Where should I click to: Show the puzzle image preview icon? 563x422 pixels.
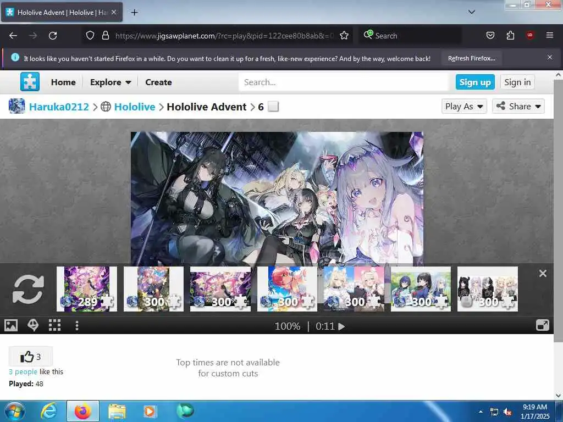(x=11, y=325)
